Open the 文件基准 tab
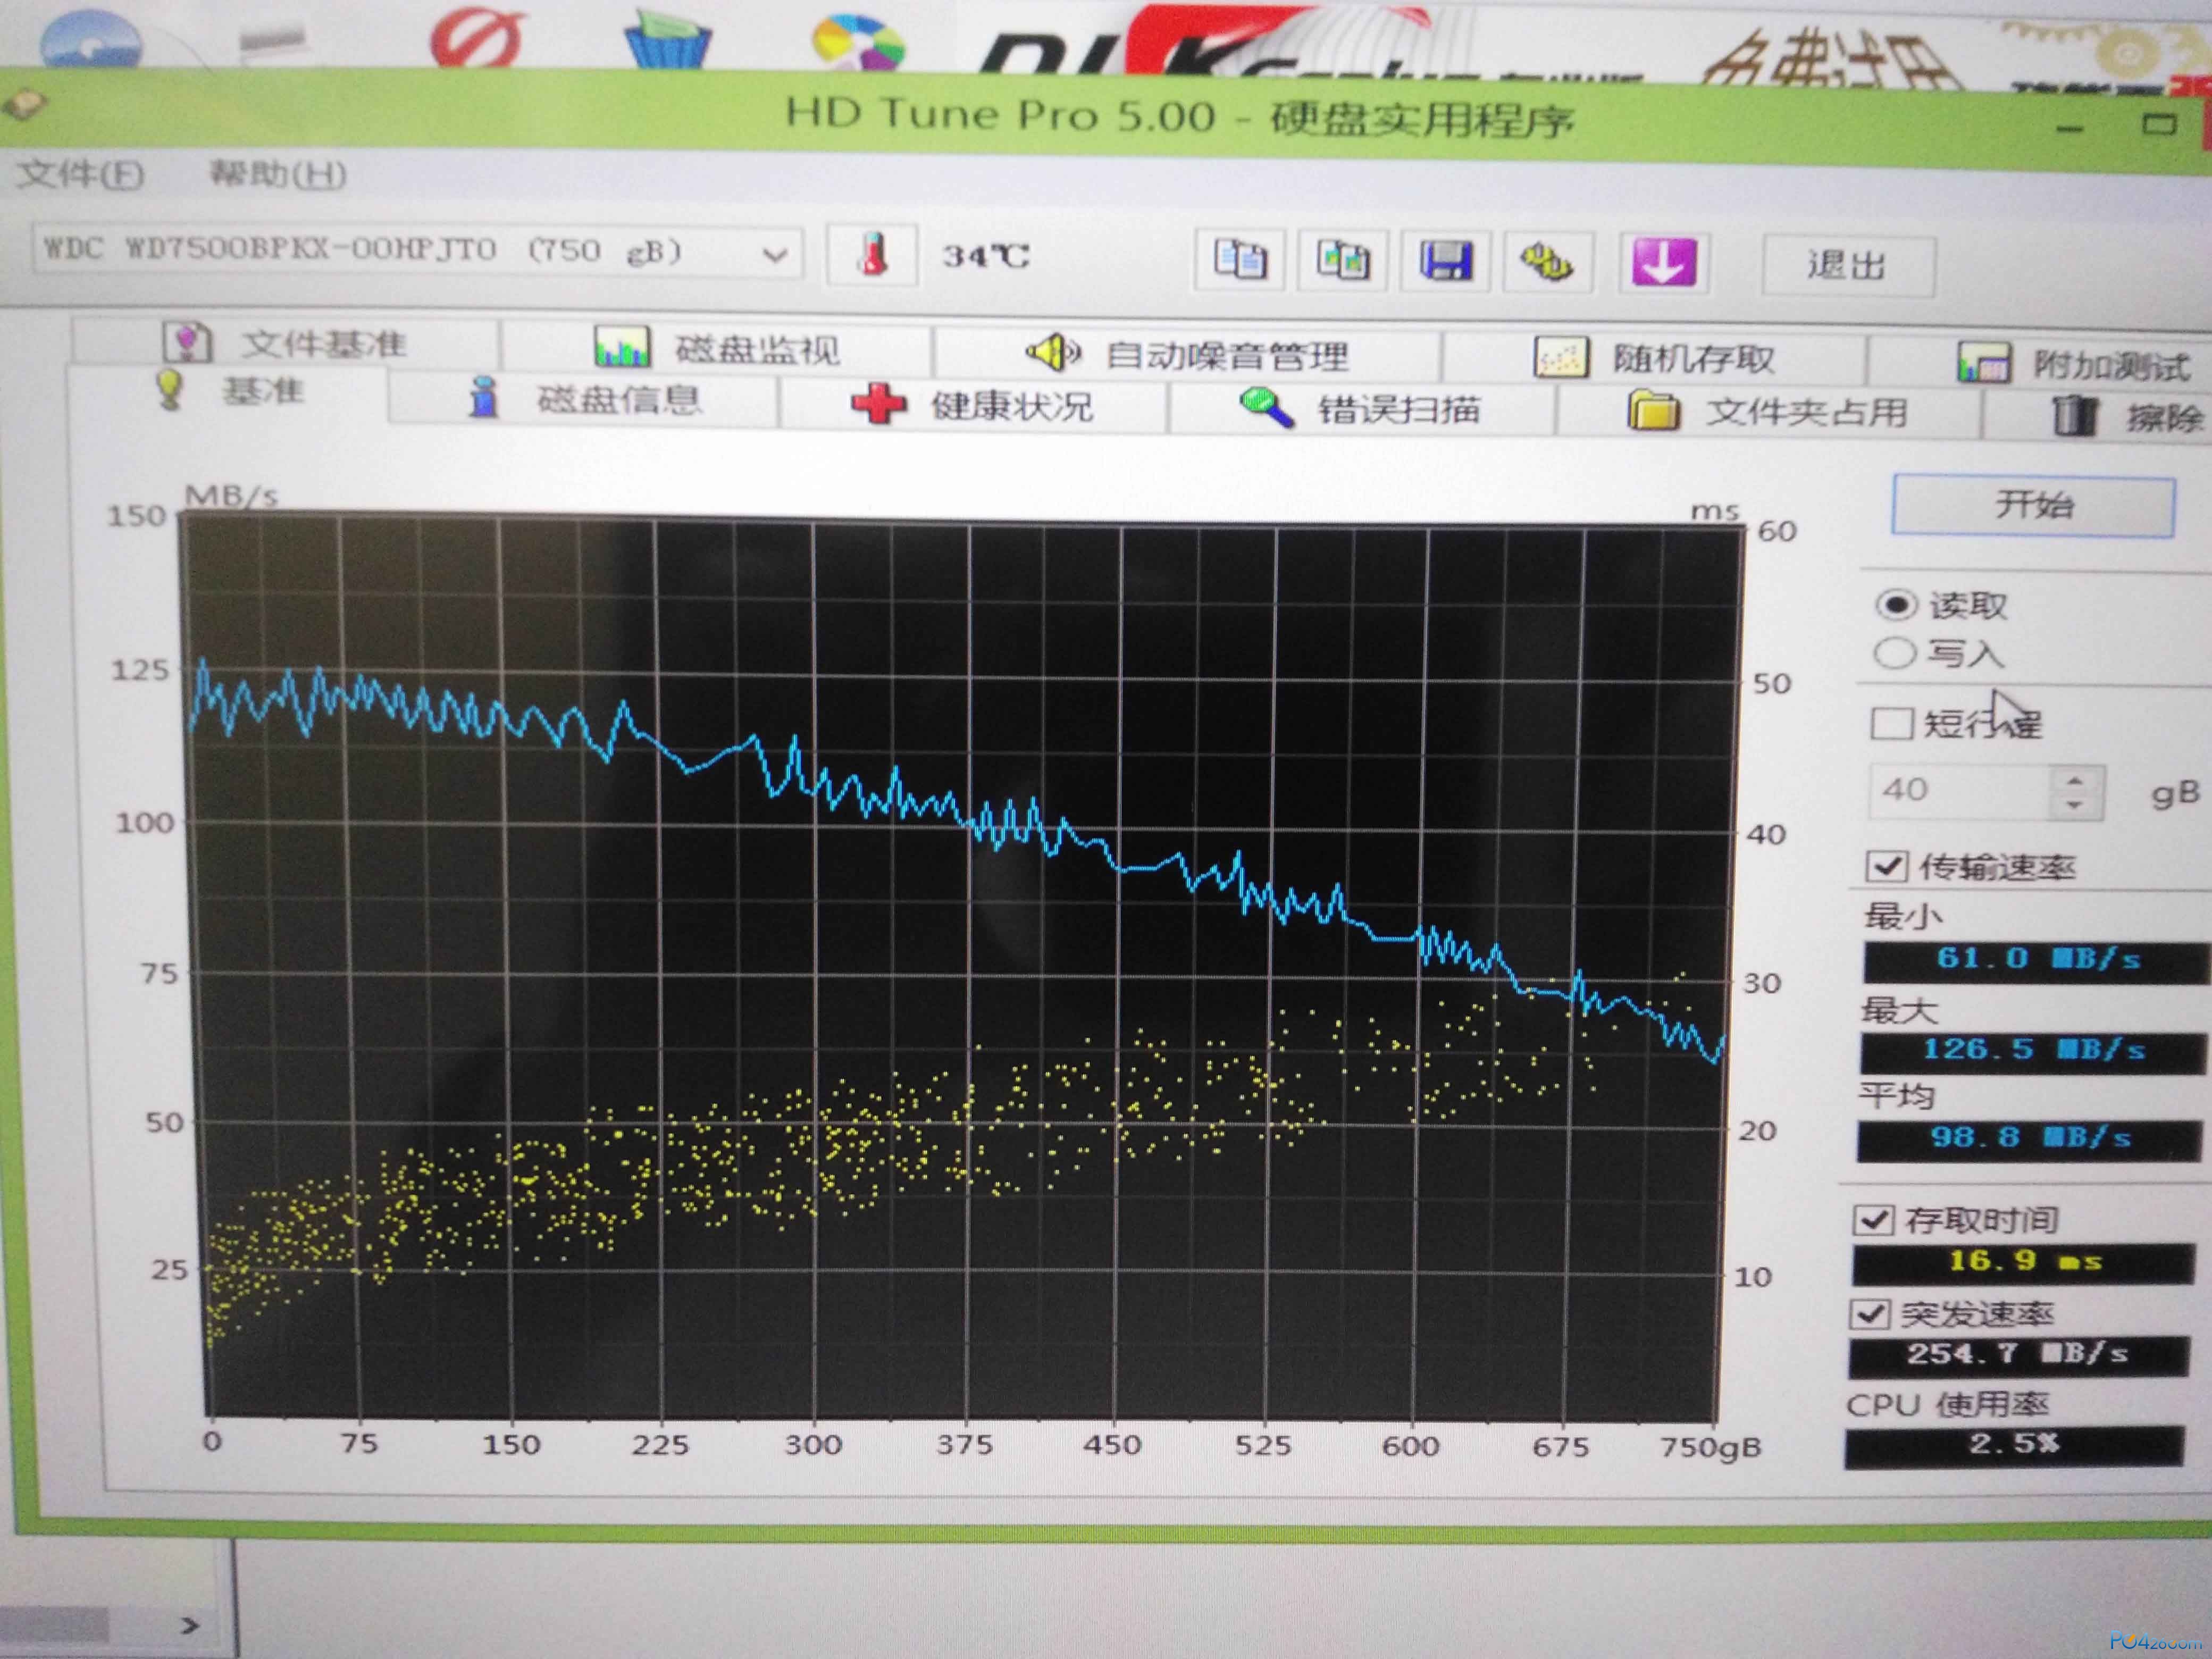The width and height of the screenshot is (2212, 1659). pos(286,343)
